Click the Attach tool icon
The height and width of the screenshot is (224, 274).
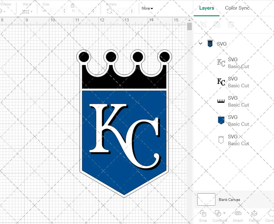click(238, 215)
